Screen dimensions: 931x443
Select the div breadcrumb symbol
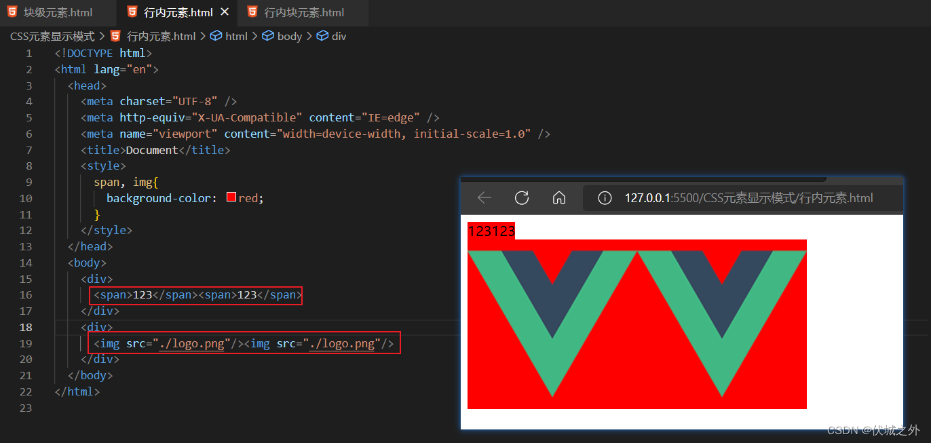click(x=339, y=36)
